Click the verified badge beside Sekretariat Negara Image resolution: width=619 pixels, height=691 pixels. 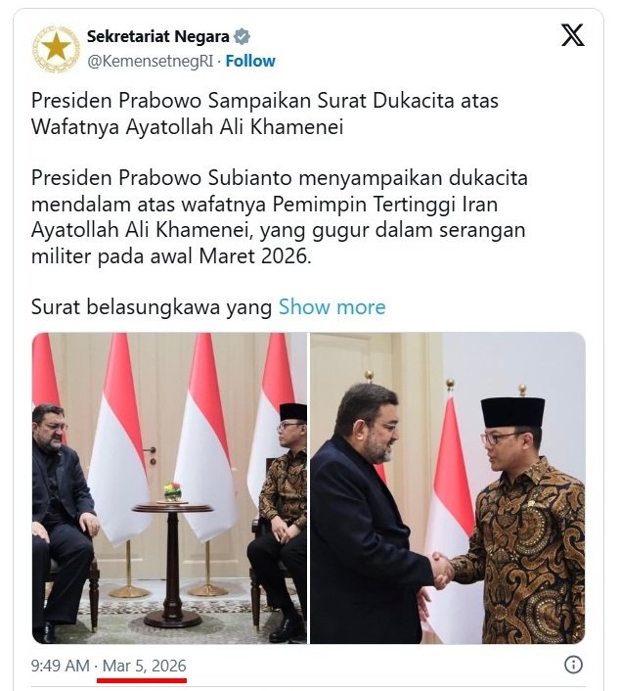coord(242,36)
